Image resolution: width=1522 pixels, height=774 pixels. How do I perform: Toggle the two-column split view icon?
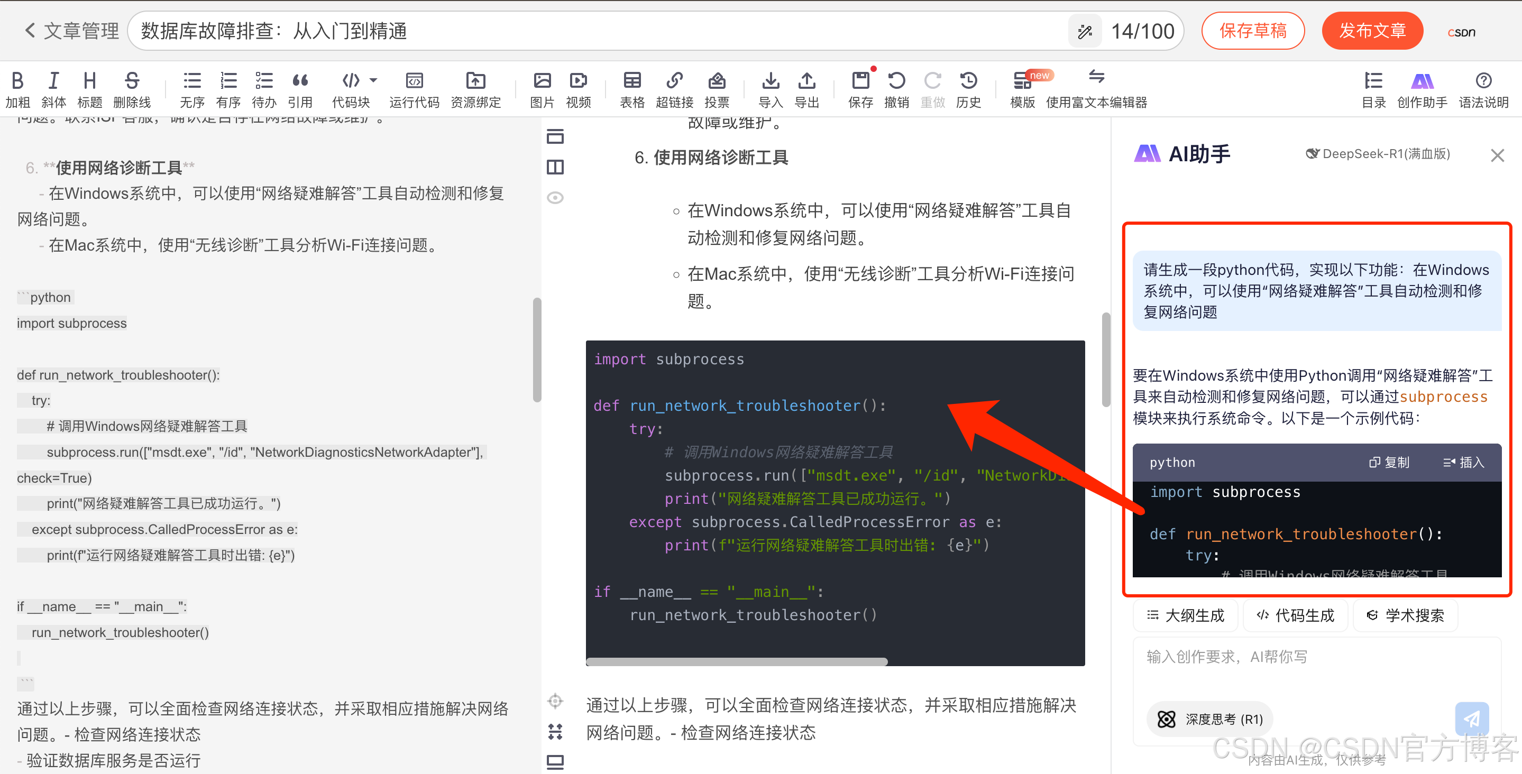click(555, 167)
